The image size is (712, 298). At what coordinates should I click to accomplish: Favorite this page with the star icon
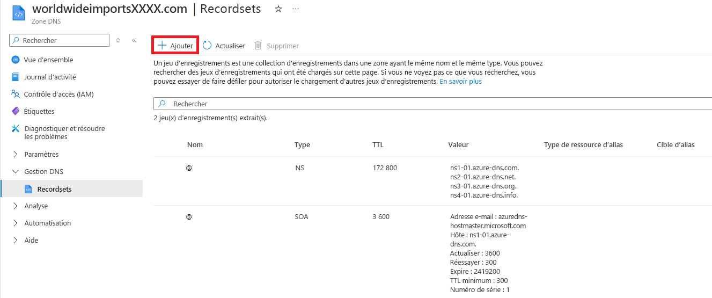[278, 9]
